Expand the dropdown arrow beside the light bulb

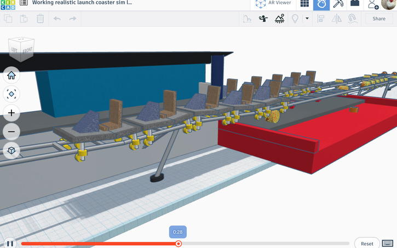click(x=307, y=18)
